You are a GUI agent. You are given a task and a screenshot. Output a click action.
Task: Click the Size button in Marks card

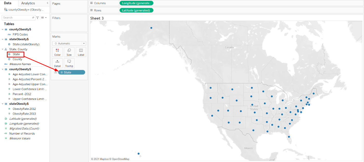(x=69, y=52)
